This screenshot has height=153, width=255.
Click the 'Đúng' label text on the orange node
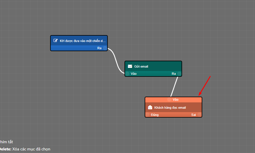coord(155,115)
